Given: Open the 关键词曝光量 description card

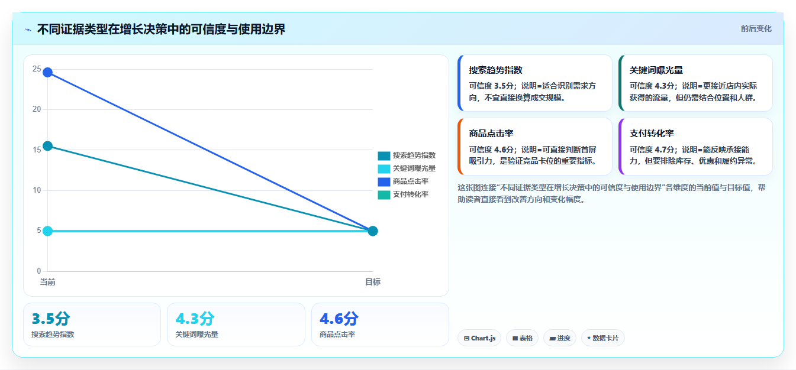Looking at the screenshot, I should point(695,83).
